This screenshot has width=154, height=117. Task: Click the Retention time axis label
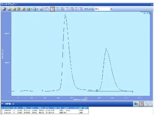81,99
